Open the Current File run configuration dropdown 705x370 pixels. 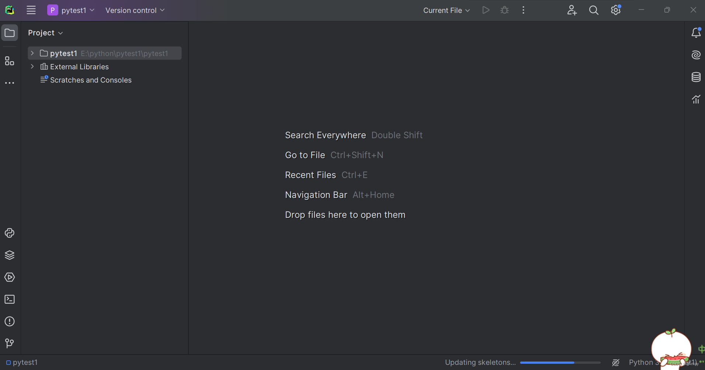[x=446, y=10]
